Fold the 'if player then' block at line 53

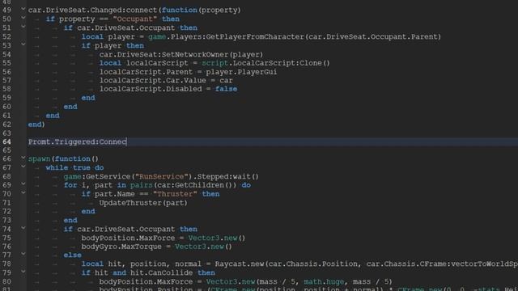pyautogui.click(x=23, y=44)
